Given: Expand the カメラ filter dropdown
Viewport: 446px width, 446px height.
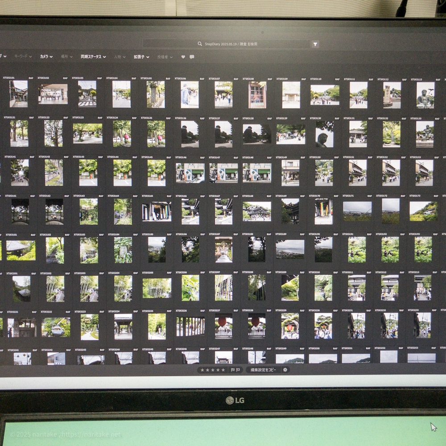Looking at the screenshot, I should point(46,57).
